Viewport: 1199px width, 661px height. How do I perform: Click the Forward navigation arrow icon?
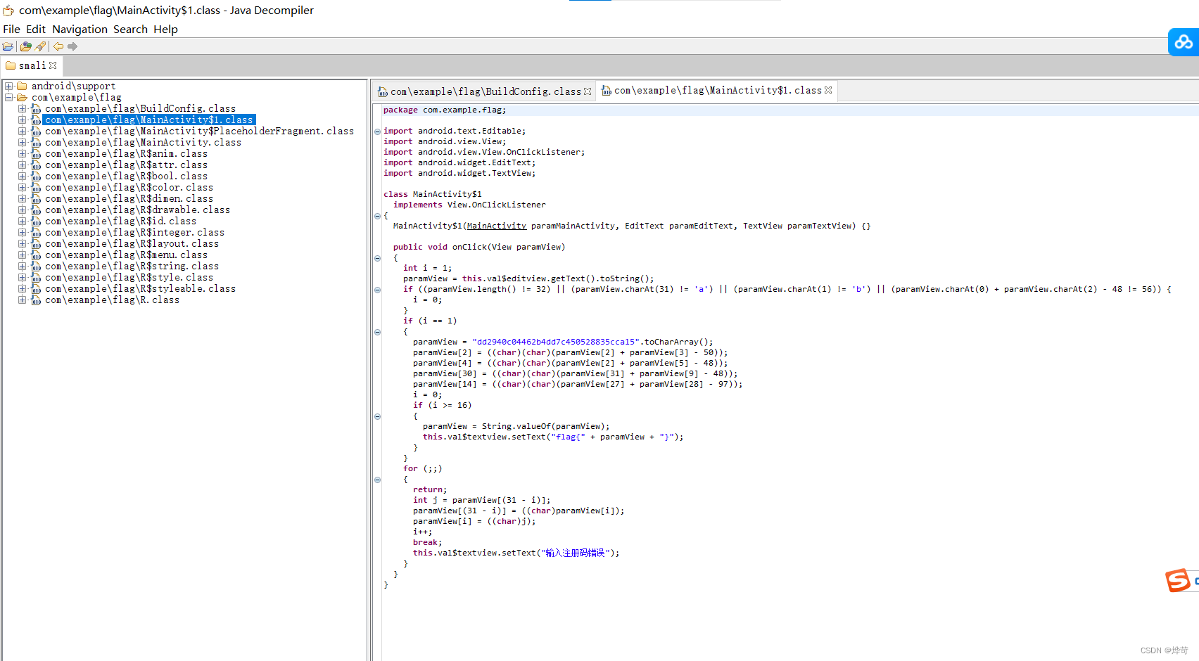coord(72,46)
